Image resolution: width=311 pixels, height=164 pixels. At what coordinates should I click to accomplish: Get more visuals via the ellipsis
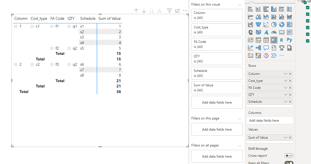pos(282,55)
